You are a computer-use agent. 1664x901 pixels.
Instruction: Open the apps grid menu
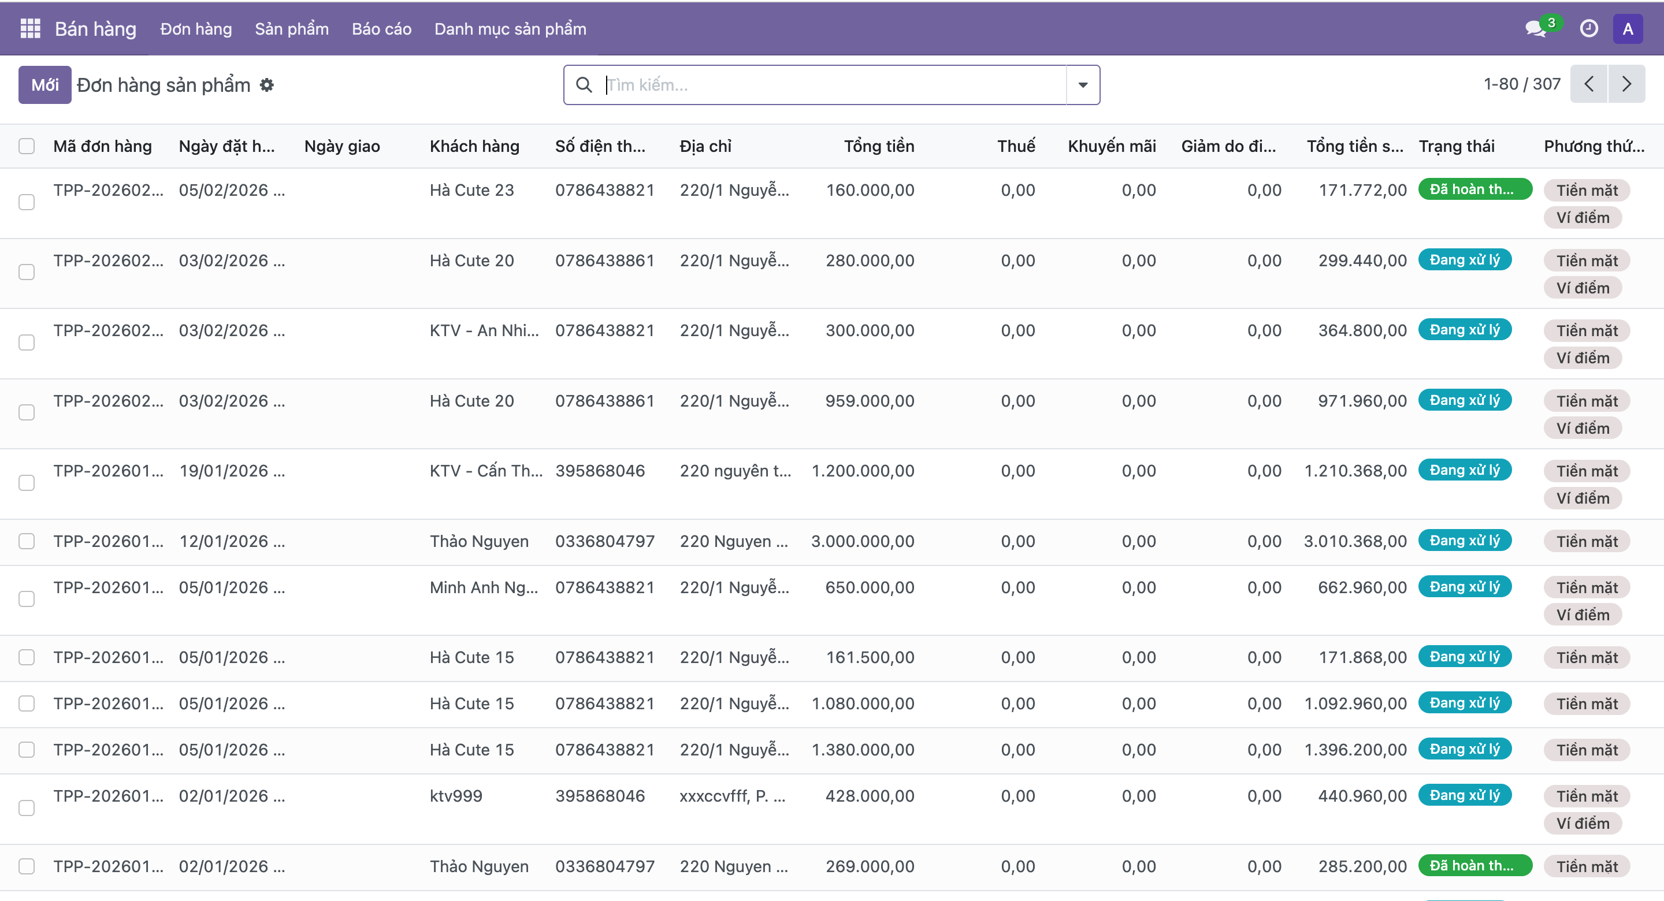coord(29,28)
